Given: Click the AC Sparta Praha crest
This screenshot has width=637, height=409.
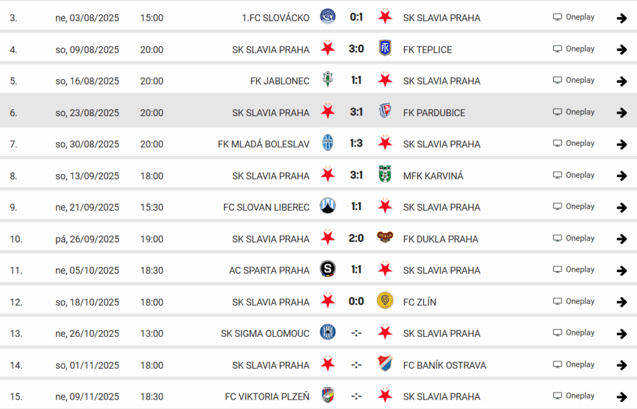Looking at the screenshot, I should point(327,270).
